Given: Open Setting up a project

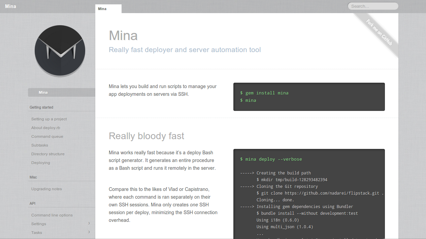Looking at the screenshot, I should 49,119.
